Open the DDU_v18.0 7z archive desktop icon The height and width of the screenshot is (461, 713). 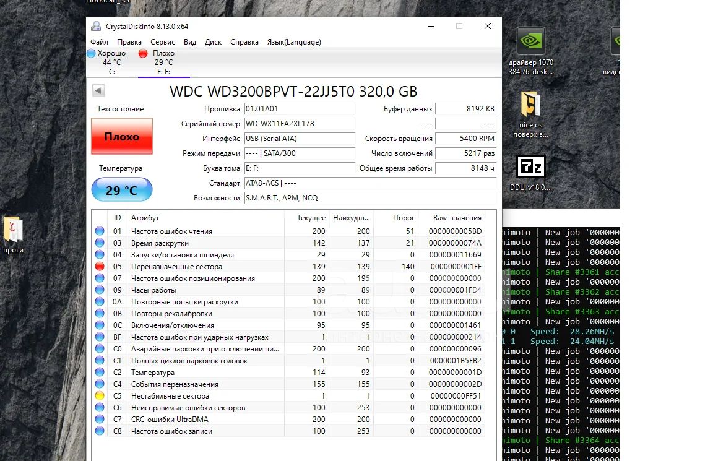[x=530, y=173]
